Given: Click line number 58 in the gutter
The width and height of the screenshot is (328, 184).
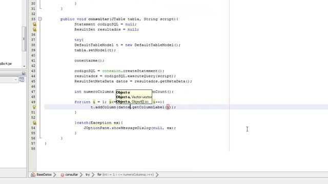Looking at the screenshot, I should 33,149.
